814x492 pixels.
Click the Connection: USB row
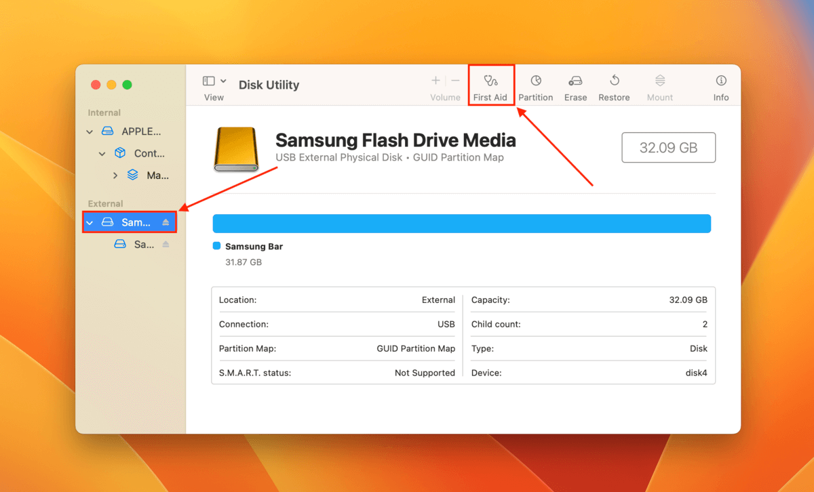pos(337,324)
